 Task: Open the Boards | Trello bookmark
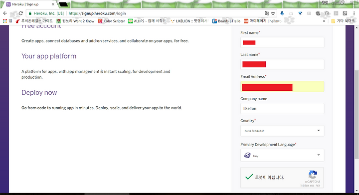(x=226, y=21)
